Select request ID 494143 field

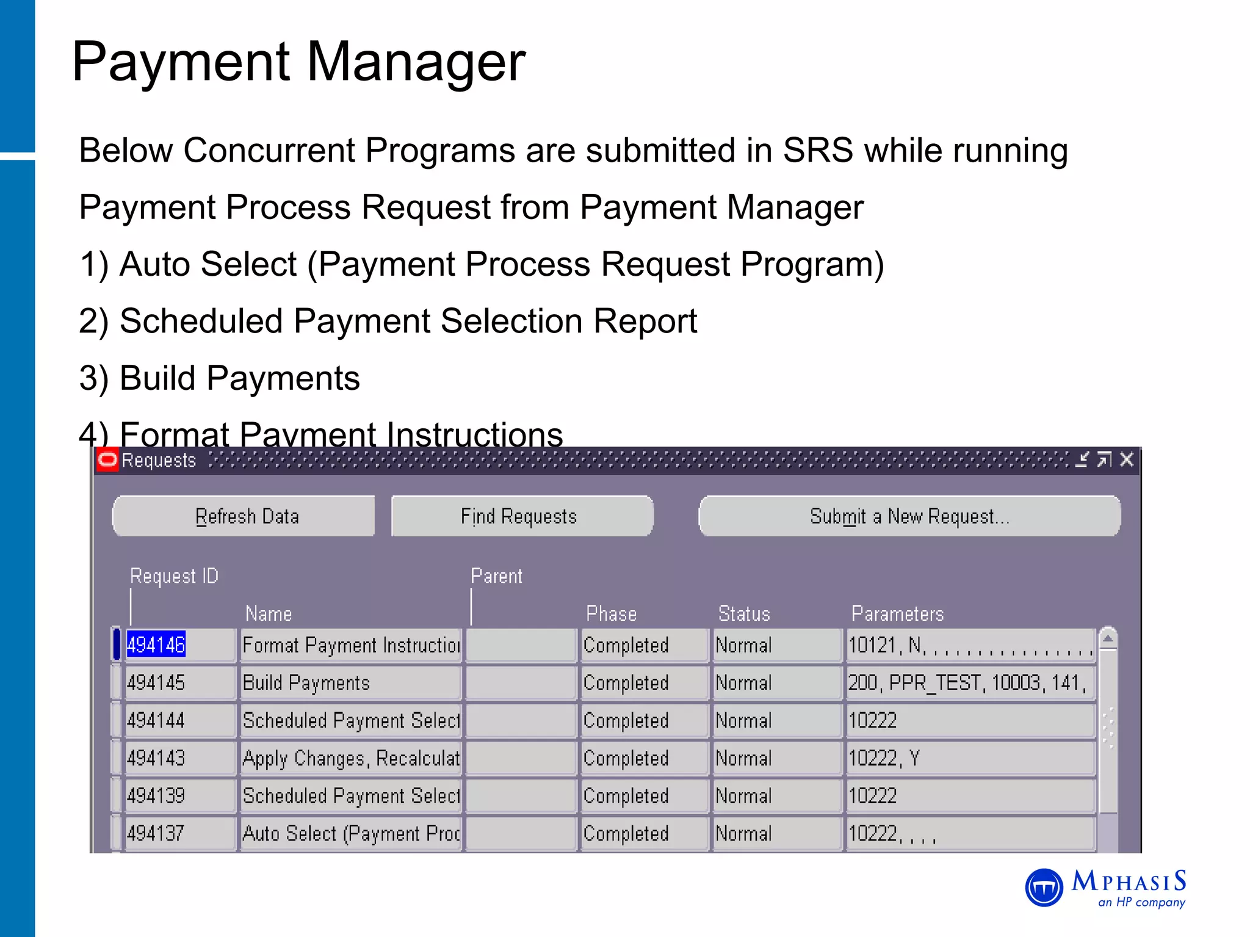point(180,758)
